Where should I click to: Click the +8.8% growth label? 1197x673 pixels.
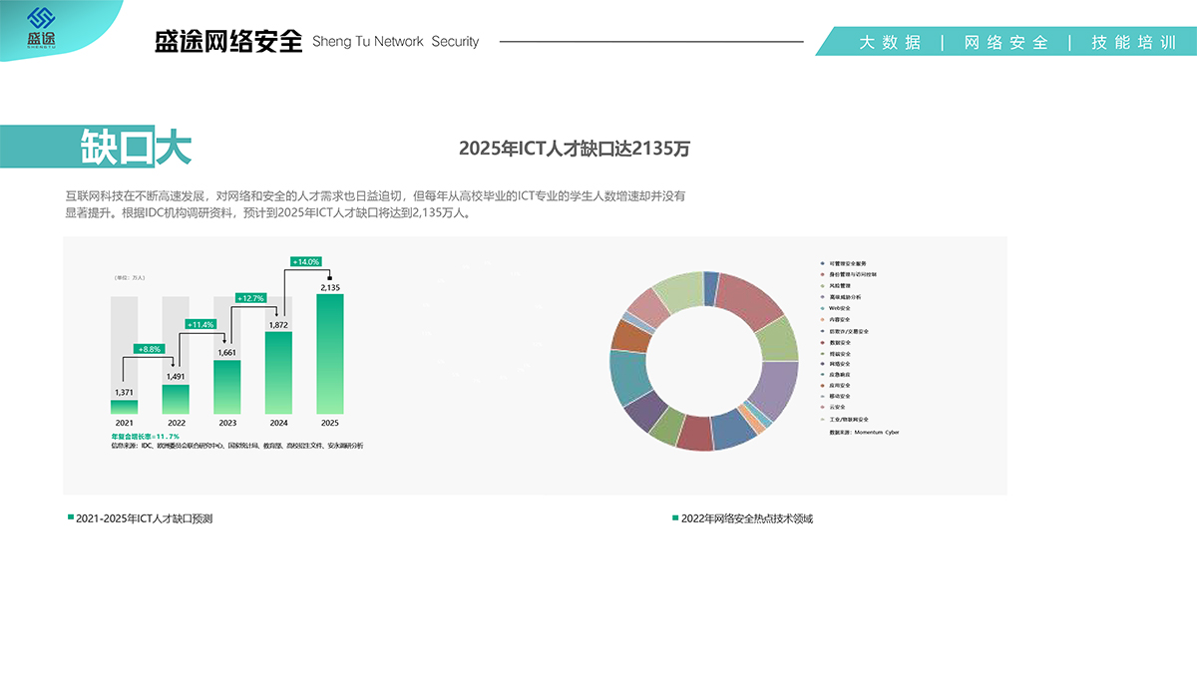click(x=150, y=349)
